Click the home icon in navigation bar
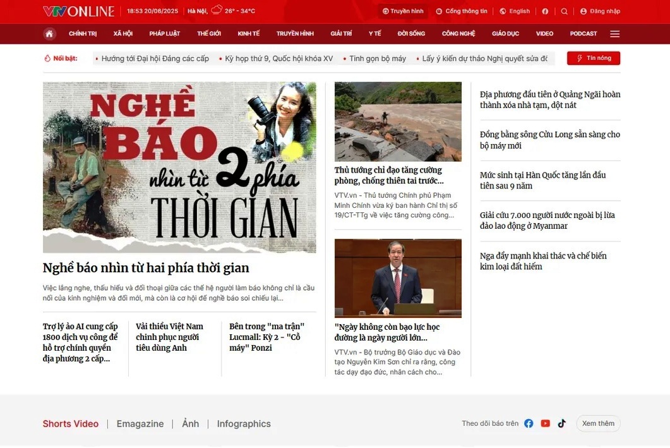670x448 pixels. [x=49, y=33]
